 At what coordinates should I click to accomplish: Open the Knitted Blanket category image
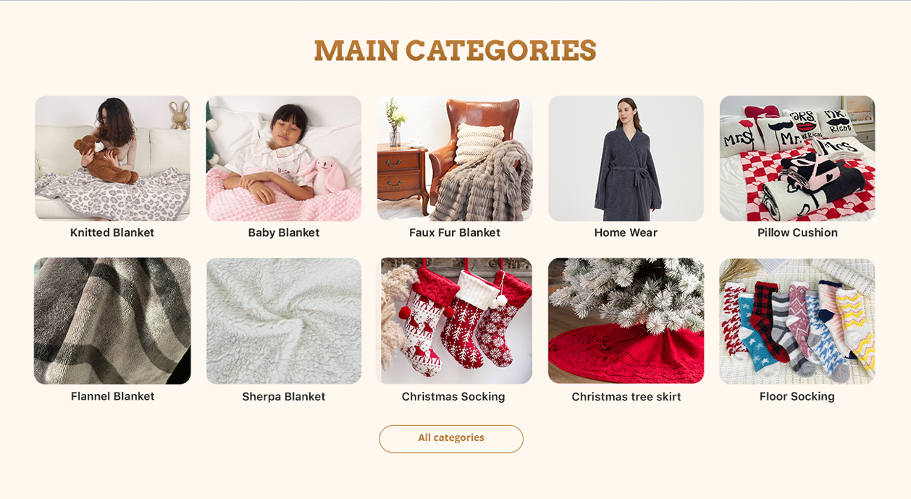click(112, 158)
